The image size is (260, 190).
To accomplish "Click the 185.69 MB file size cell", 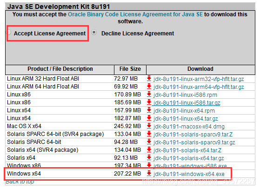I will pyautogui.click(x=127, y=102).
